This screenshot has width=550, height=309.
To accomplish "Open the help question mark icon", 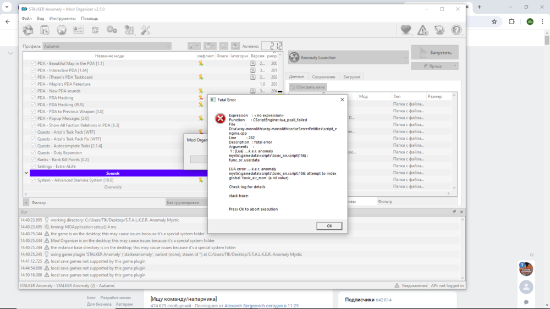I will (x=457, y=30).
